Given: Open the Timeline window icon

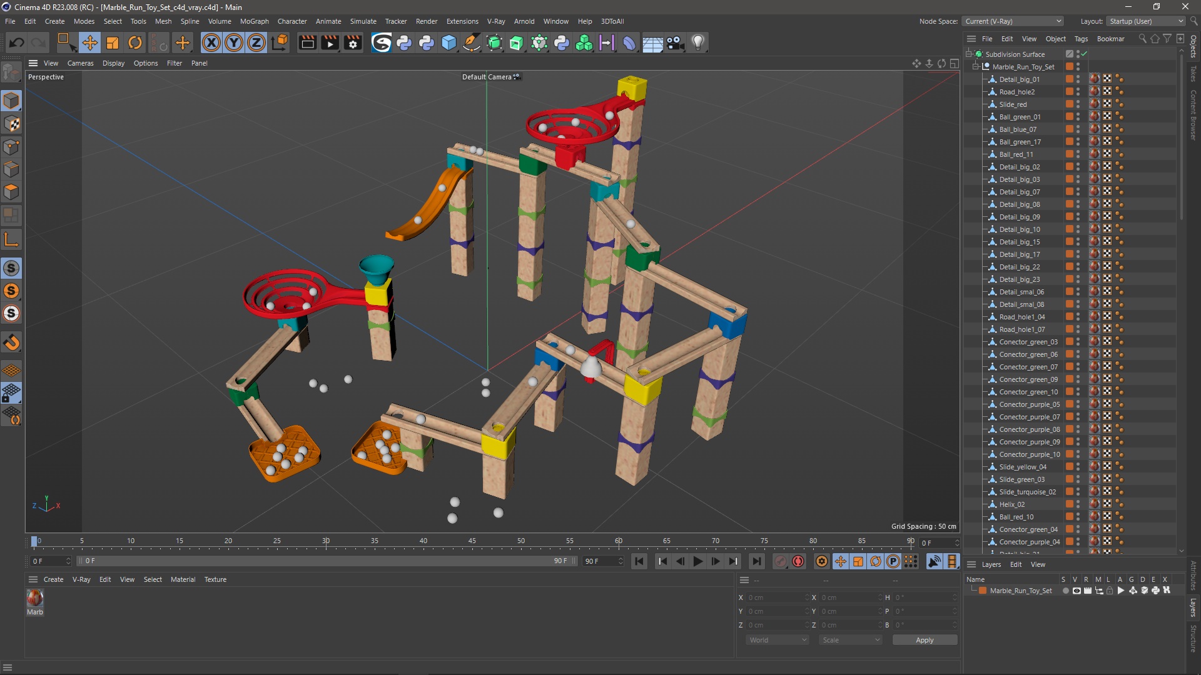Looking at the screenshot, I should [951, 561].
